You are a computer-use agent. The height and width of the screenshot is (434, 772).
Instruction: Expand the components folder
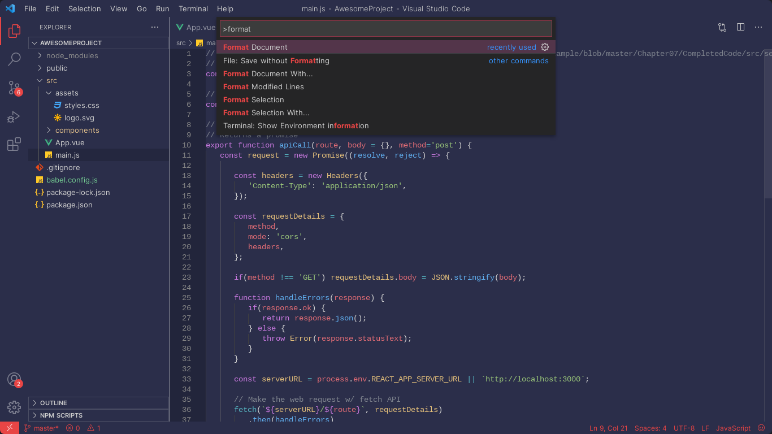point(98,130)
